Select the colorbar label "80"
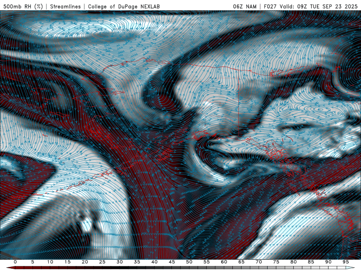361x270 pixels. coord(293,262)
